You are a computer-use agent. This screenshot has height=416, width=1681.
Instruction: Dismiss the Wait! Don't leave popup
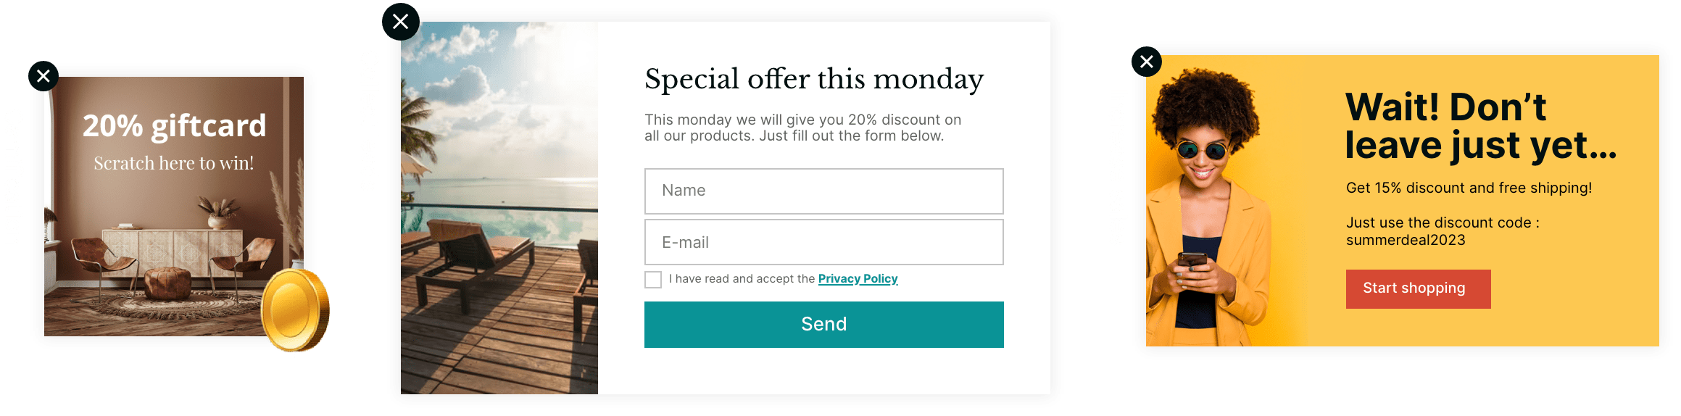1146,62
